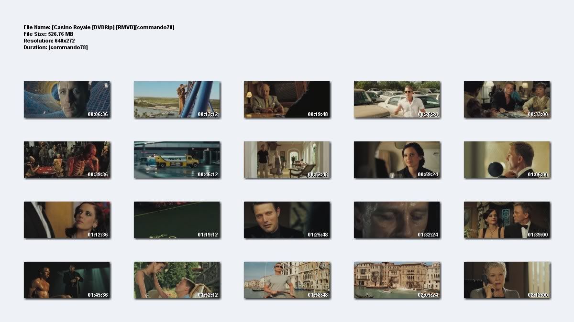Open the frame marked 00:52:48

287,160
